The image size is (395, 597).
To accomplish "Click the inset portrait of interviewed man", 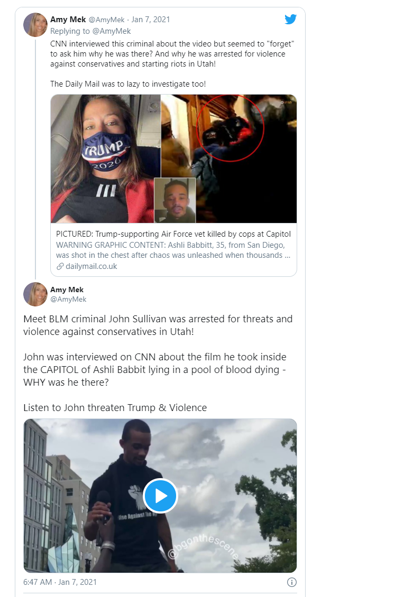I will pyautogui.click(x=175, y=200).
